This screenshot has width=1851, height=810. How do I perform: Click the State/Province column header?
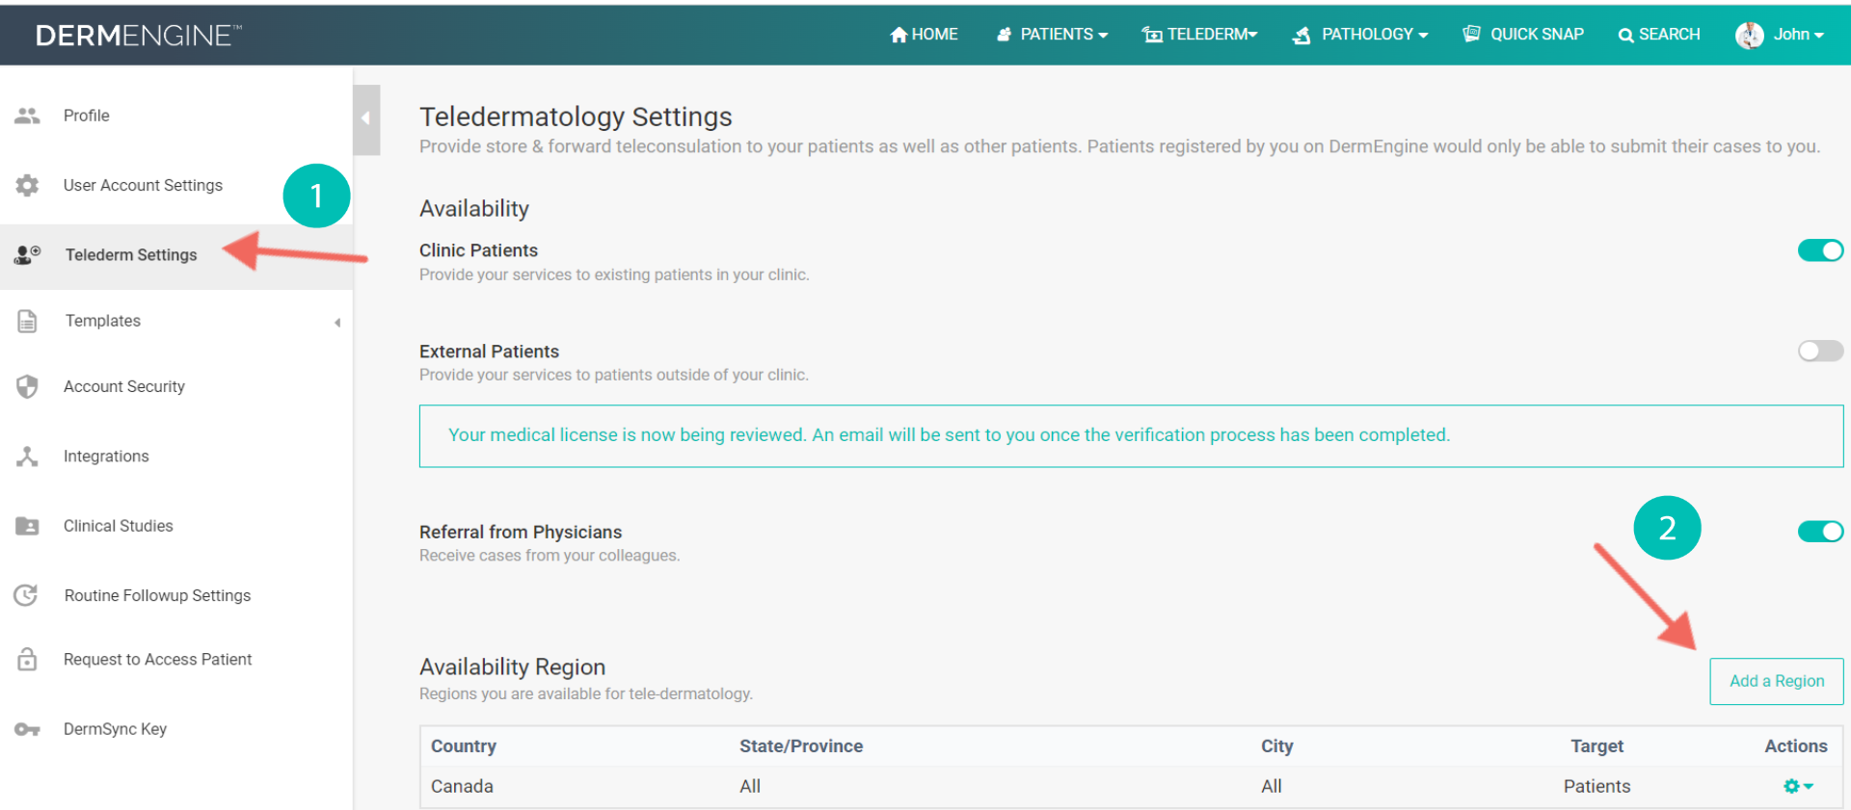pyautogui.click(x=801, y=746)
